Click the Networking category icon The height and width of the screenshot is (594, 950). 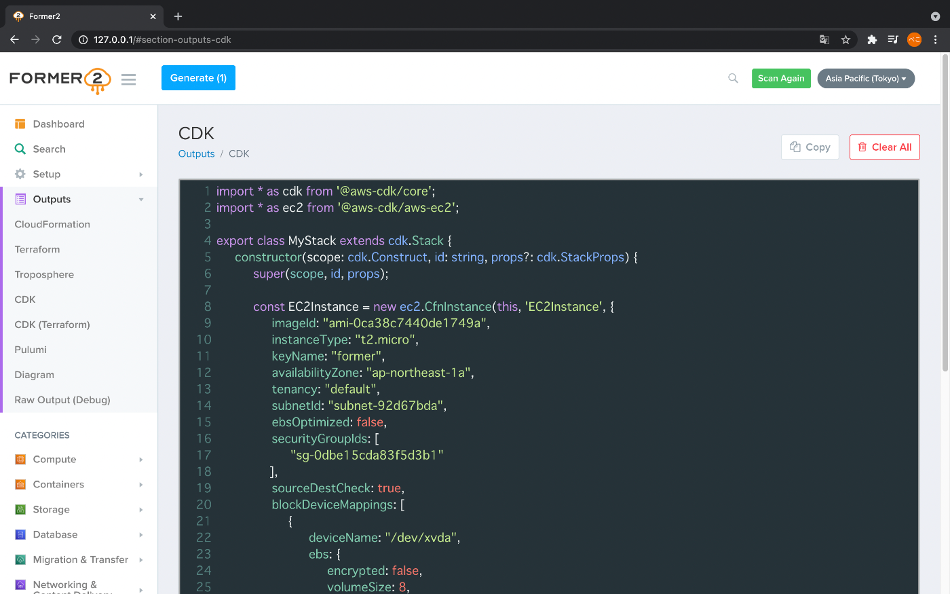pos(20,584)
